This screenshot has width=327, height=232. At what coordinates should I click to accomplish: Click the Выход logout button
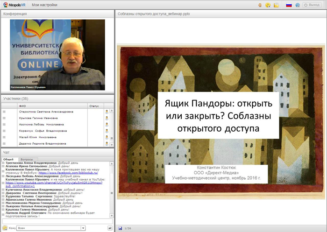coord(312,5)
